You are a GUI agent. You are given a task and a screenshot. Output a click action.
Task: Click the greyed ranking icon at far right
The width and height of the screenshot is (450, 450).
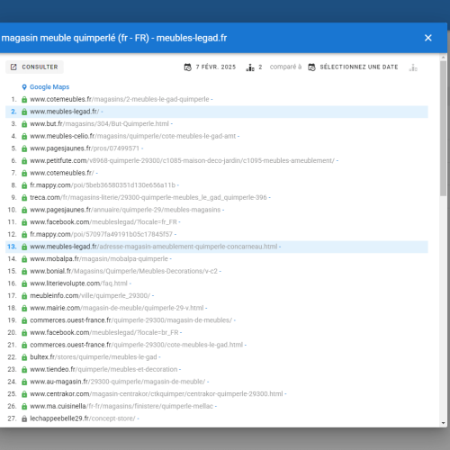coord(413,67)
